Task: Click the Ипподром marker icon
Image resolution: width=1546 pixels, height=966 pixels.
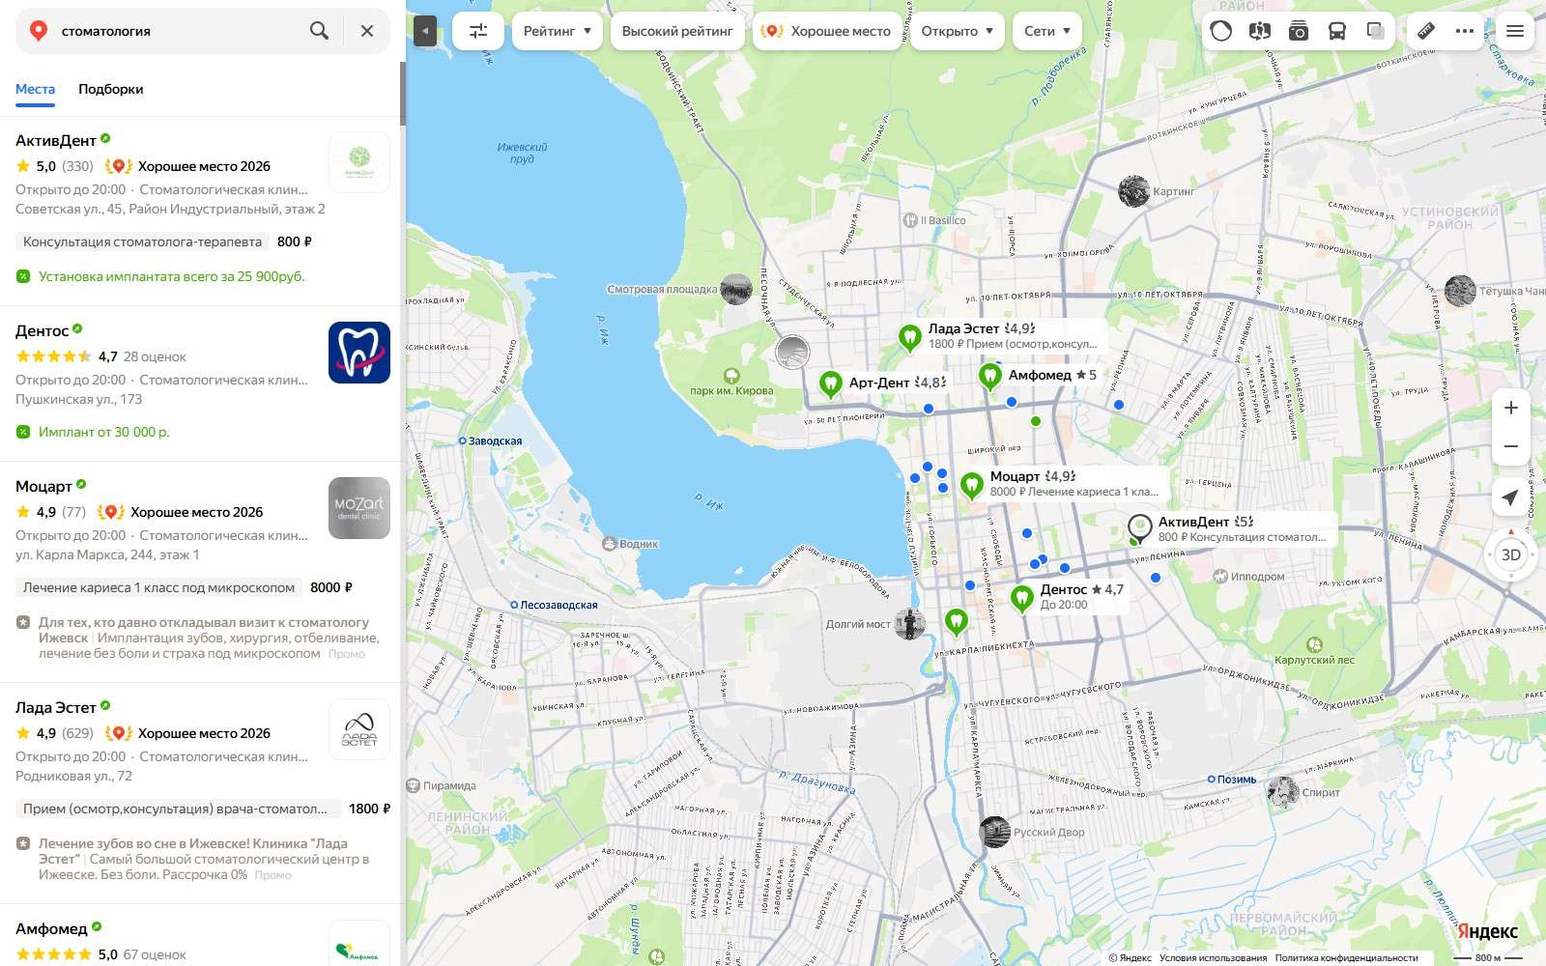Action: pos(1219,577)
